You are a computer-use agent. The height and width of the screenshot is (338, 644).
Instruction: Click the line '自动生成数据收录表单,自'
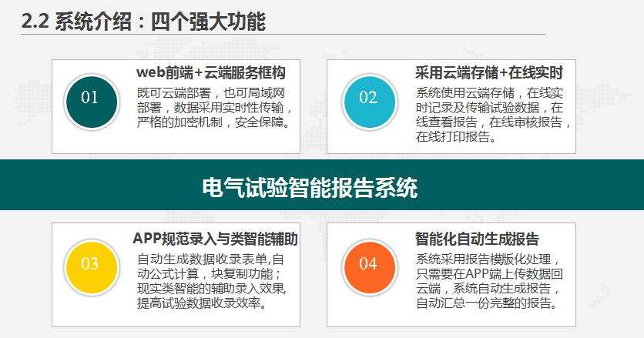click(x=210, y=259)
